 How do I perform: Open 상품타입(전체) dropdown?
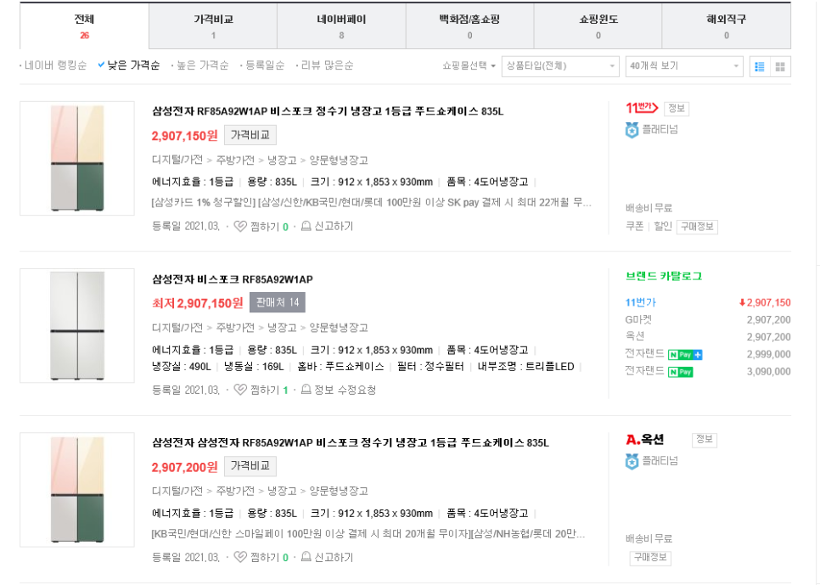click(x=560, y=66)
